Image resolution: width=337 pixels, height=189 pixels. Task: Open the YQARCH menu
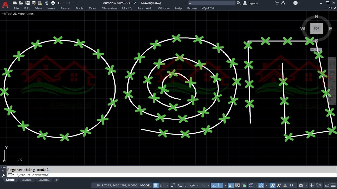pyautogui.click(x=208, y=8)
